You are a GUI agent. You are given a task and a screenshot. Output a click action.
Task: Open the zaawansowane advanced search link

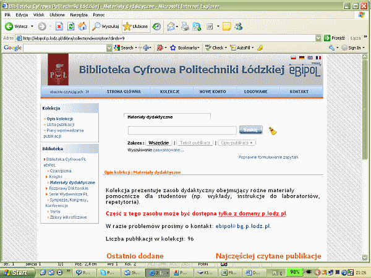tap(168, 150)
